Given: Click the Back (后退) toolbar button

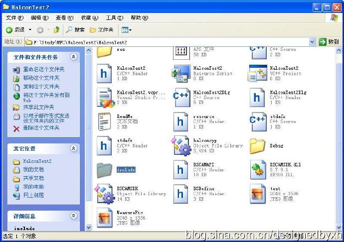Looking at the screenshot, I should 15,29.
